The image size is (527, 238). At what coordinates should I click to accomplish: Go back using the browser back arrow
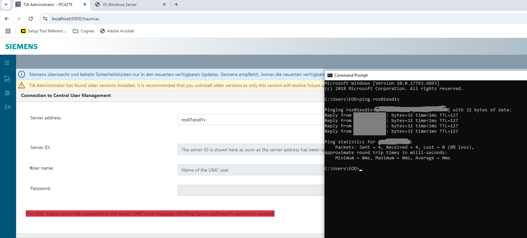pyautogui.click(x=7, y=19)
